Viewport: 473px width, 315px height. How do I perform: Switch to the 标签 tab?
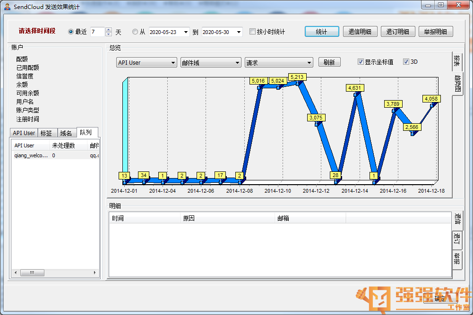click(46, 133)
